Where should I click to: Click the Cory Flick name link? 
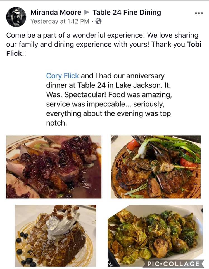coord(63,76)
